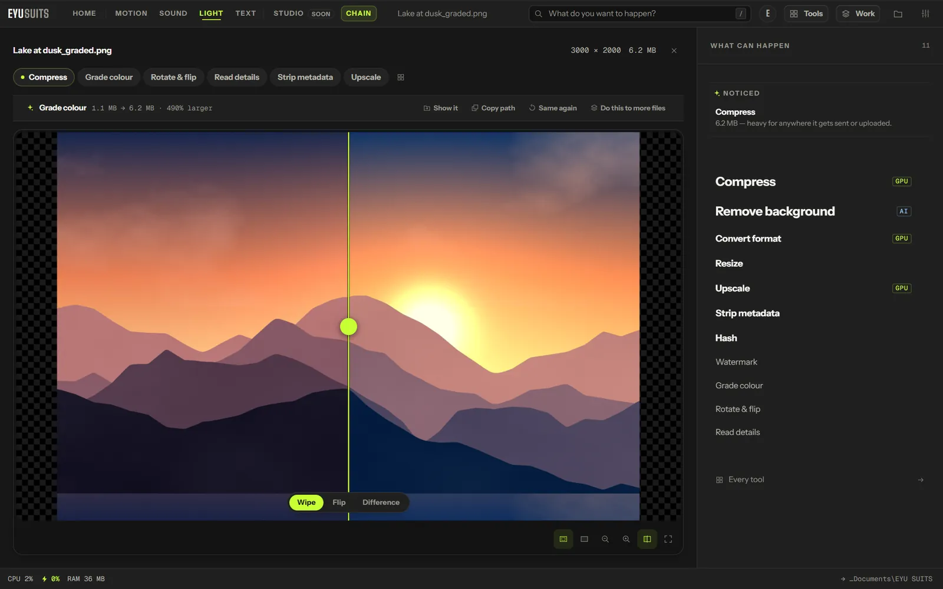
Task: Enter fullscreen preview mode
Action: (668, 539)
